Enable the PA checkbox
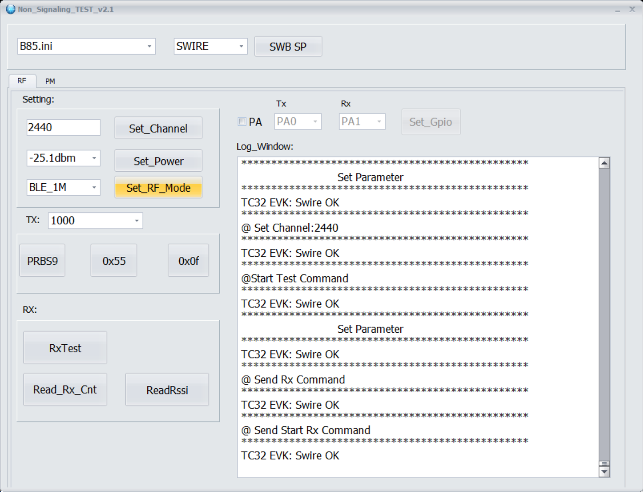Screen dimensions: 643x492 coord(242,122)
